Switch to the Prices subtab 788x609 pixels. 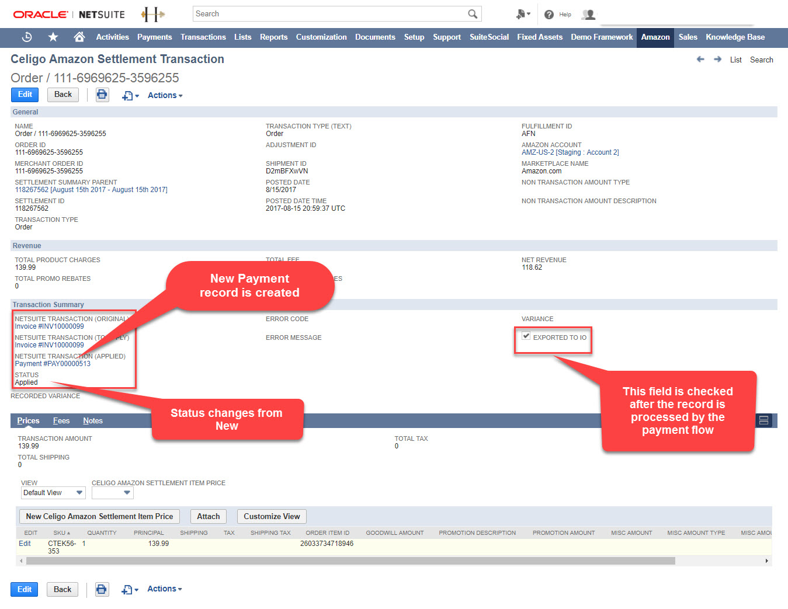click(28, 420)
